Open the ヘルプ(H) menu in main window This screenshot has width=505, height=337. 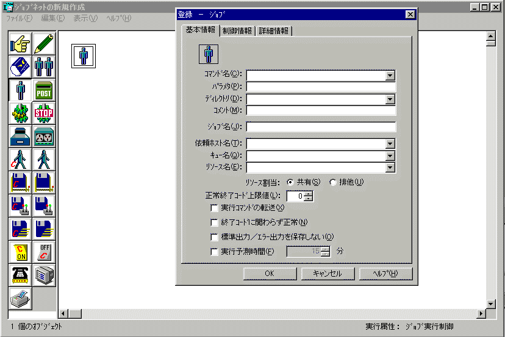(x=119, y=18)
